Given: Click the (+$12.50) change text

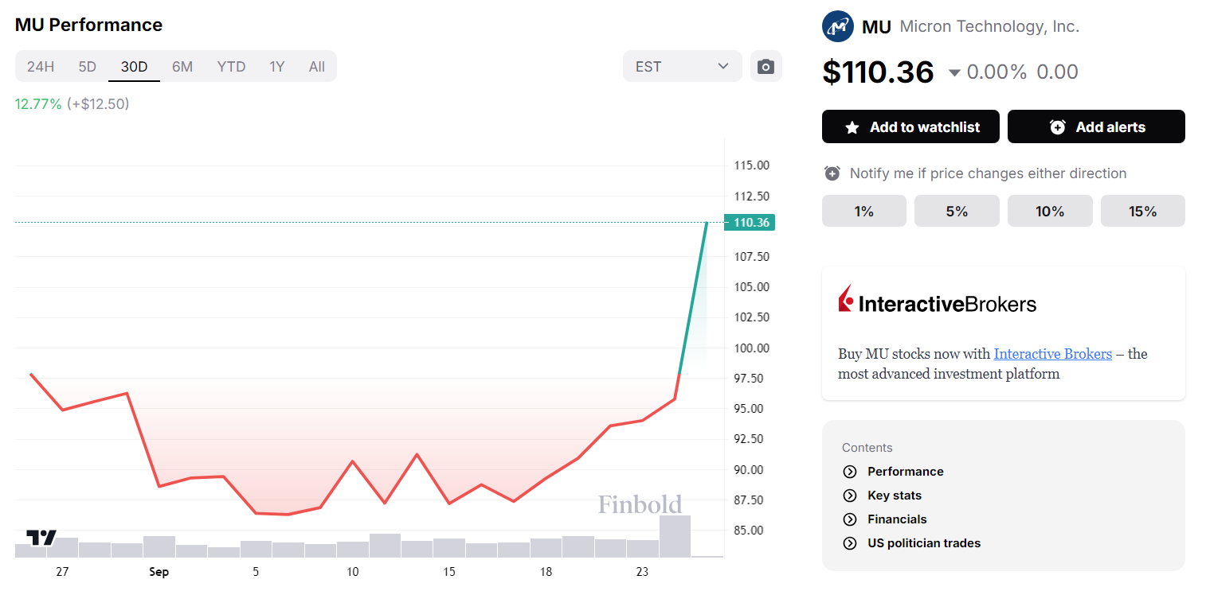Looking at the screenshot, I should coord(98,103).
